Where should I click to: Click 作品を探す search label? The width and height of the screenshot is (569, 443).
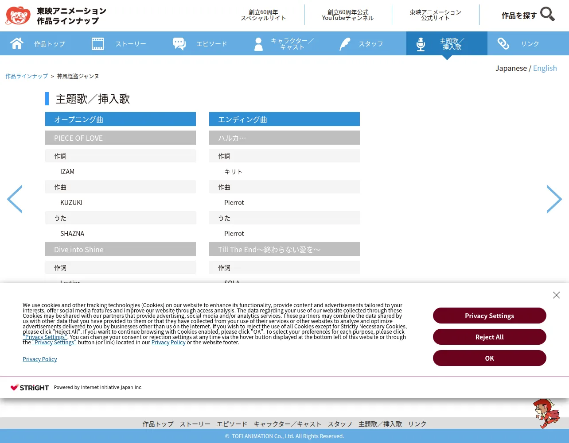point(519,15)
